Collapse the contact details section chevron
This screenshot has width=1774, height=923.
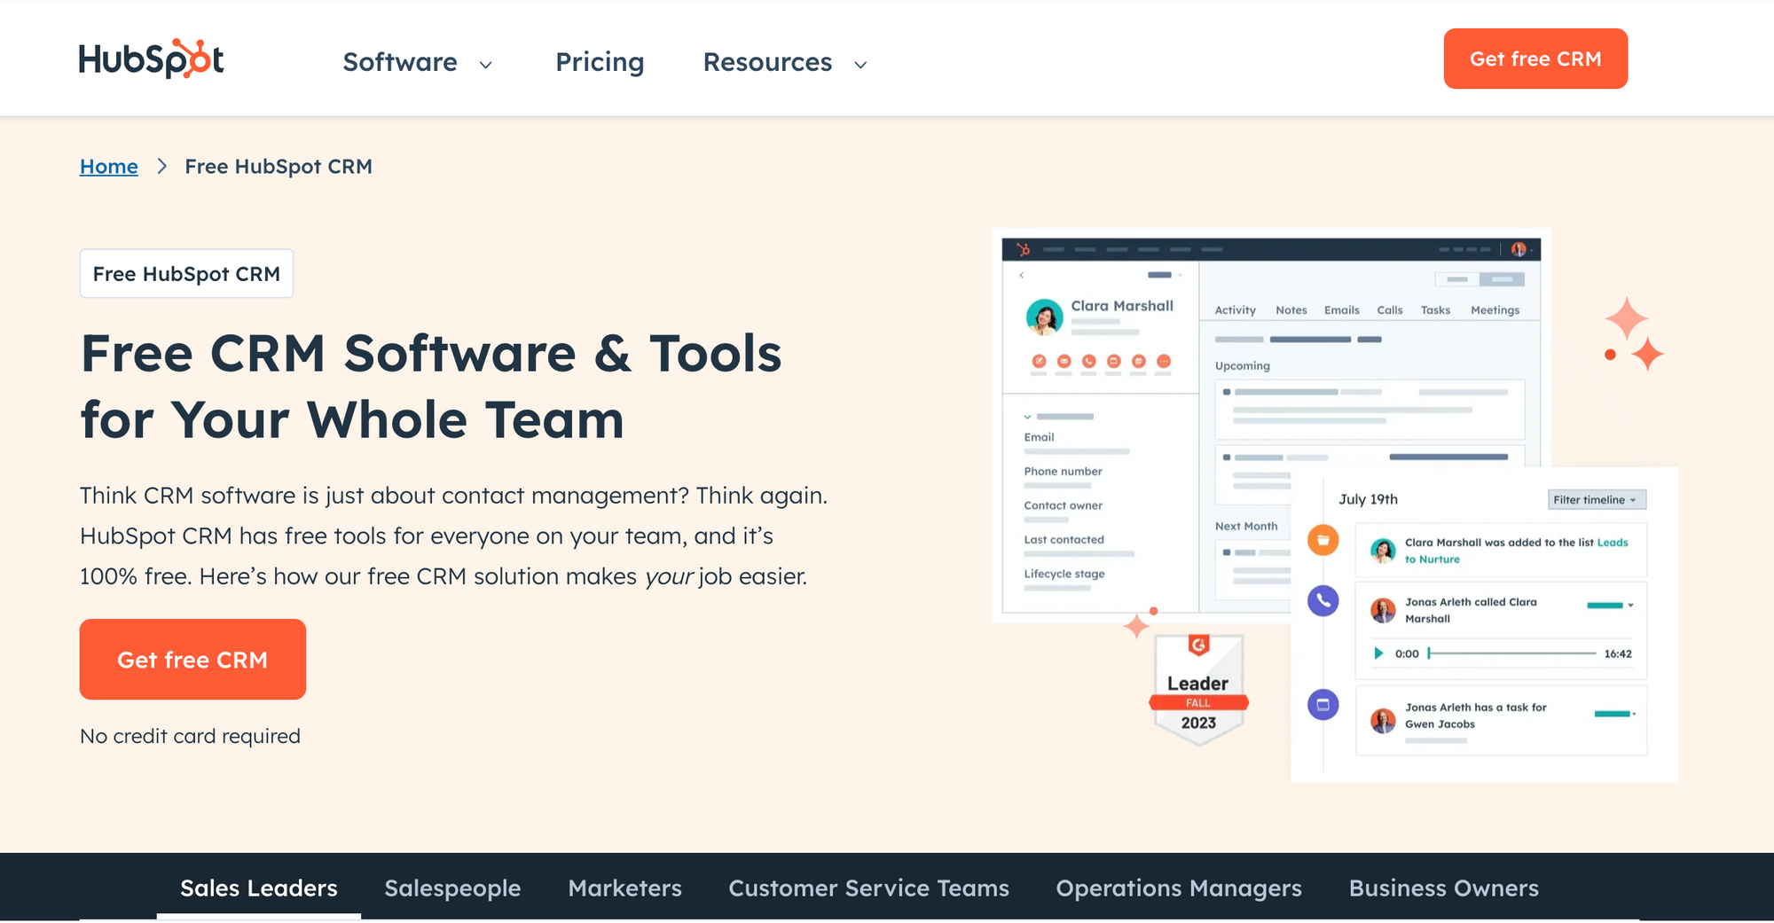coord(1027,417)
